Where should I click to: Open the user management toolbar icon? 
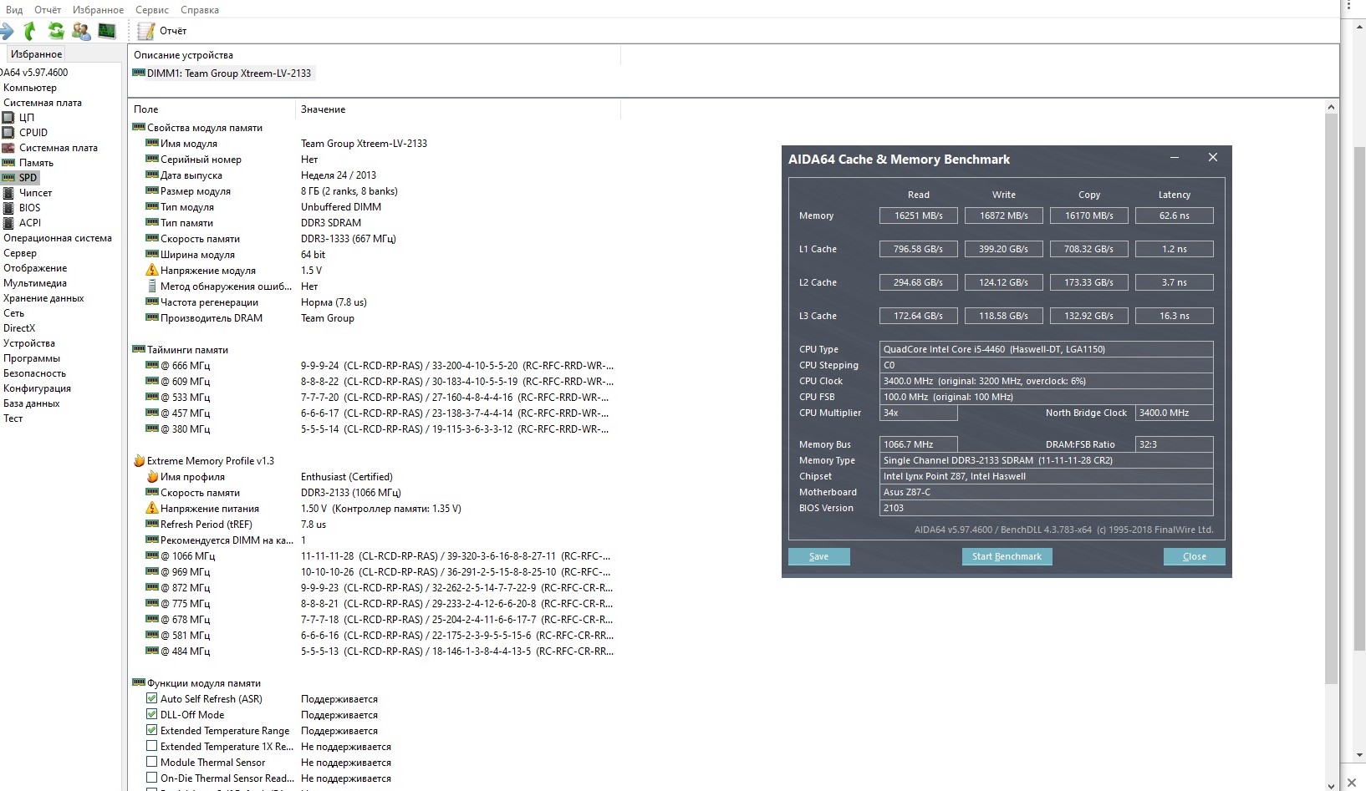81,31
